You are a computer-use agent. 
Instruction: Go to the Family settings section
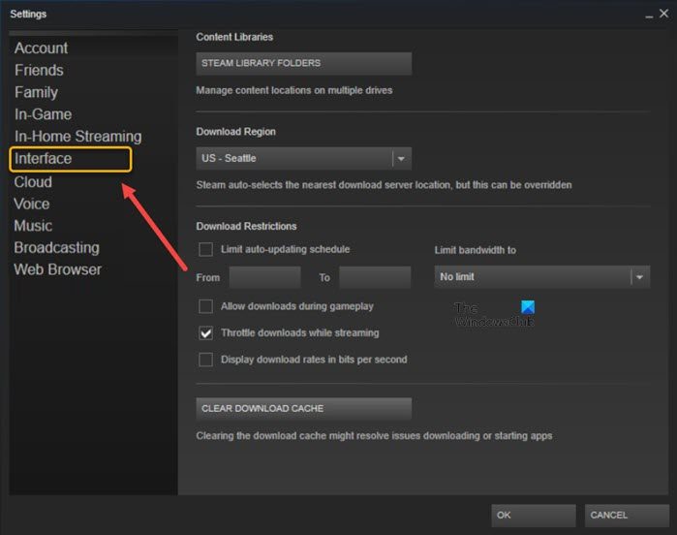(x=36, y=92)
